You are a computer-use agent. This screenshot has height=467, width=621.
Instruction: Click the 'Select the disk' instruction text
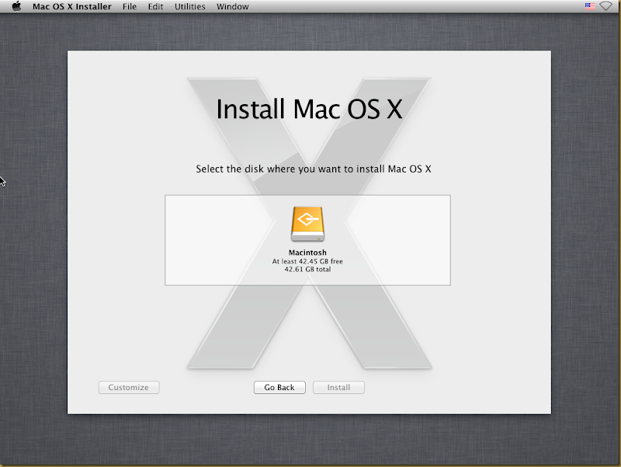314,169
